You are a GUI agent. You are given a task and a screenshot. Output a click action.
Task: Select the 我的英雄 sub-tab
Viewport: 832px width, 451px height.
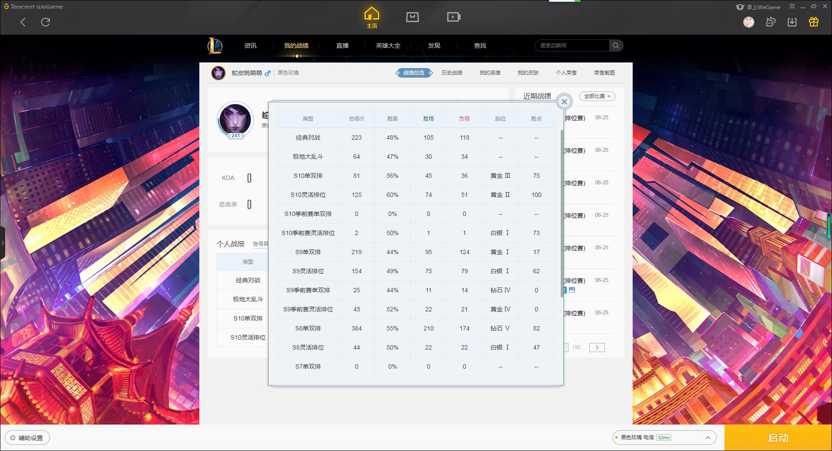coord(490,73)
